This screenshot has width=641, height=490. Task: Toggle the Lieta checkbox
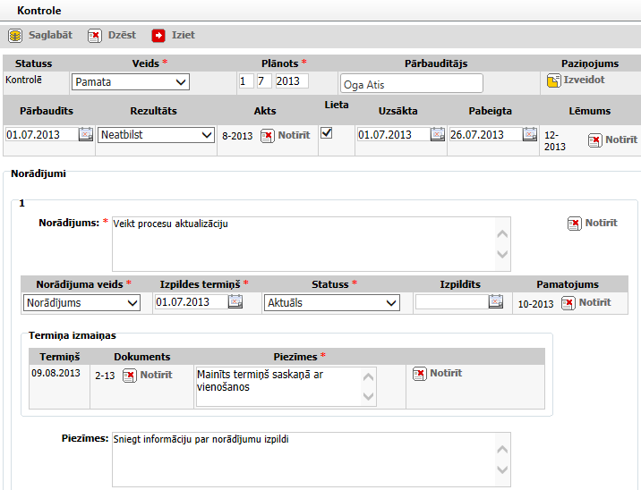[x=327, y=132]
